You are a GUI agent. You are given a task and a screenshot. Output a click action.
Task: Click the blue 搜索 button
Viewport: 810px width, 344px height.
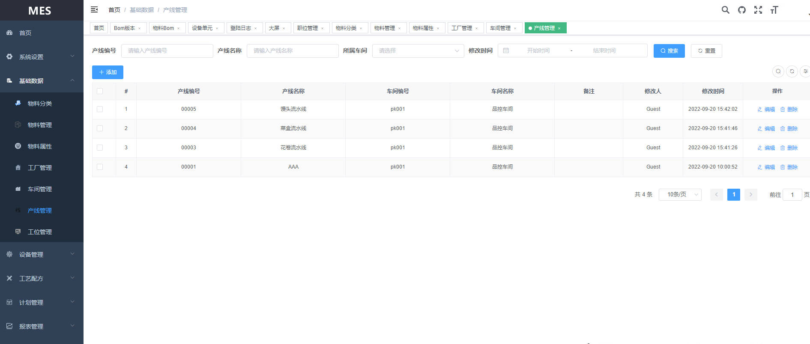pyautogui.click(x=669, y=51)
